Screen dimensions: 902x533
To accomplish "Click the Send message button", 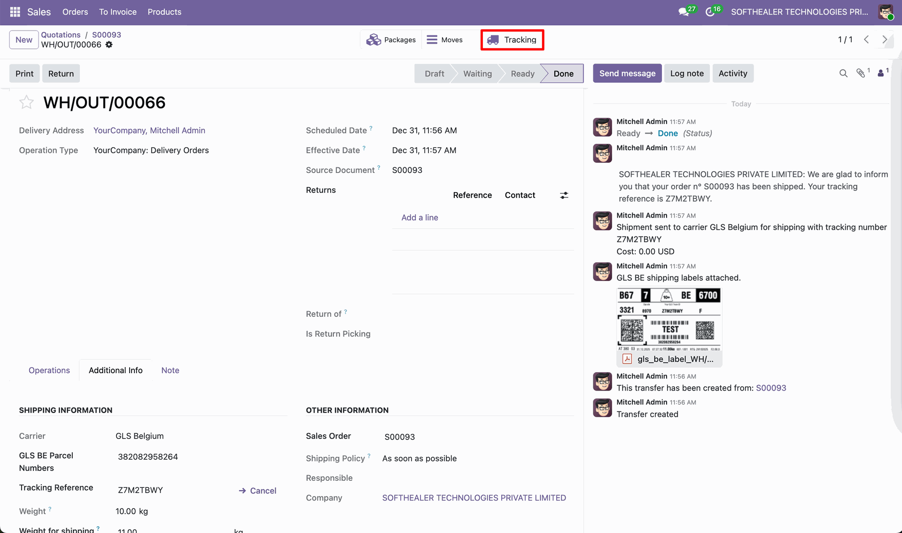I will point(627,73).
